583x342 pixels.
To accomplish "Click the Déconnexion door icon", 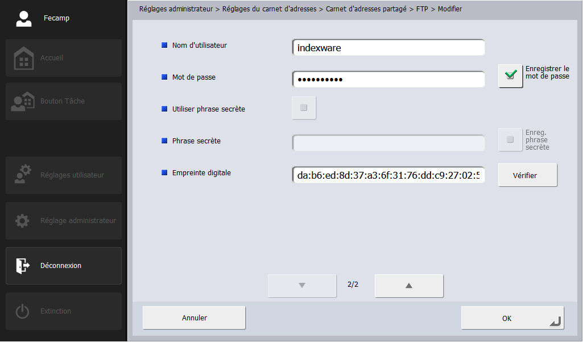I will coord(23,266).
